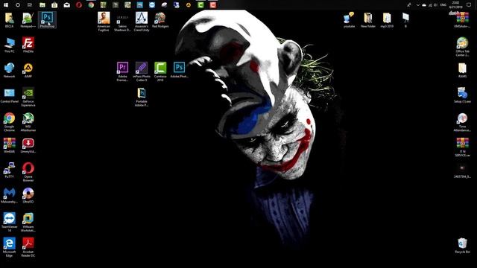Open the Recycle Bin

[462, 246]
